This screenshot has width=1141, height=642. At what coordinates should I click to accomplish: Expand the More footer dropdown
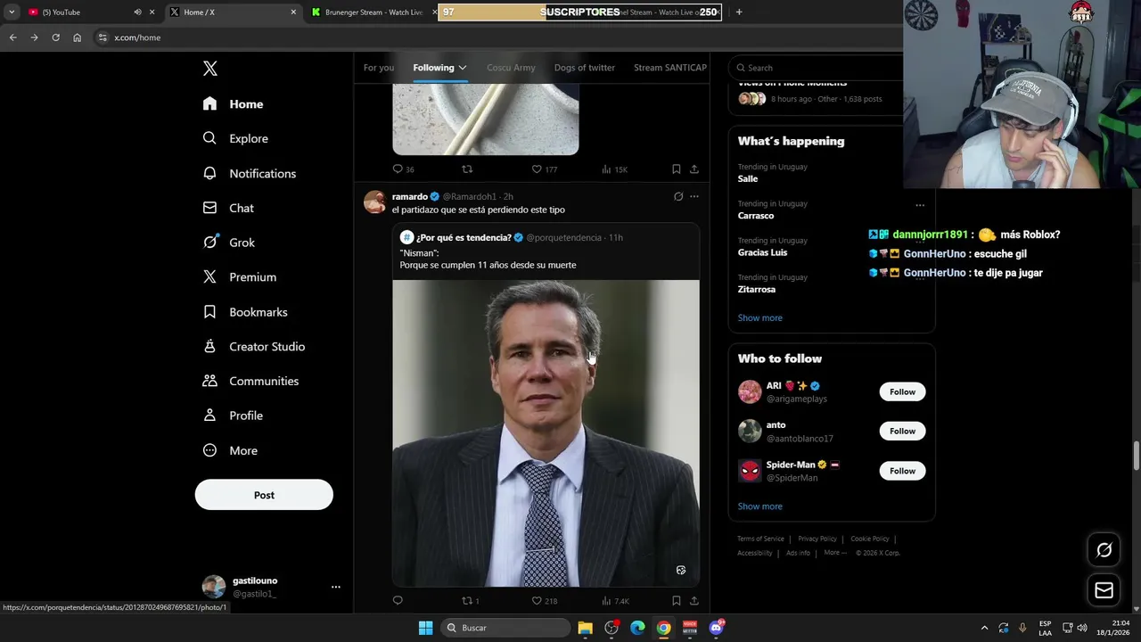pyautogui.click(x=834, y=553)
